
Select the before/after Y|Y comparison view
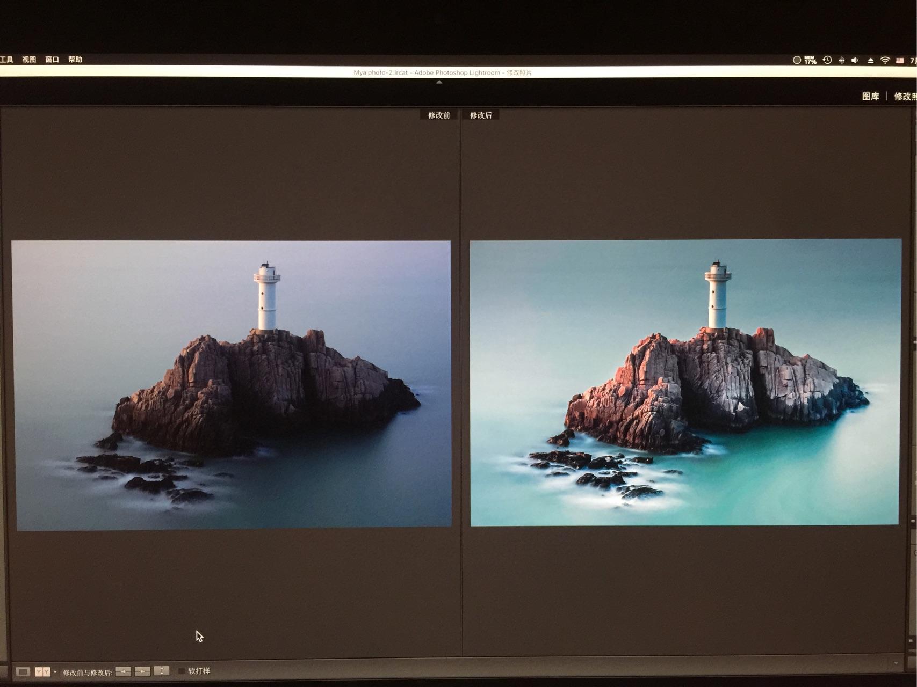point(42,671)
